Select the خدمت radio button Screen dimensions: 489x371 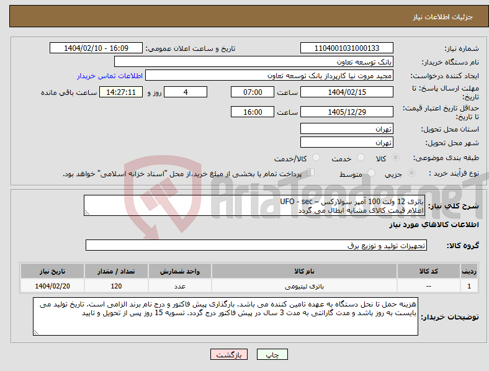click(x=361, y=158)
